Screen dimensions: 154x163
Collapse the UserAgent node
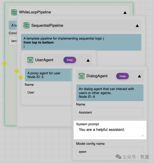(88, 60)
